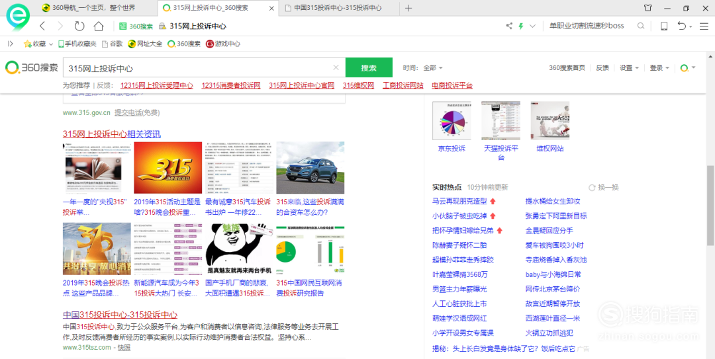Open the skin T-shirt icon
Image resolution: width=715 pixels, height=359 pixels.
click(x=647, y=8)
